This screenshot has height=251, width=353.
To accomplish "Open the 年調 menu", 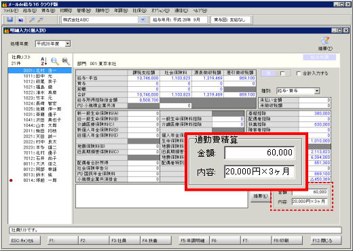I will 121,11.
